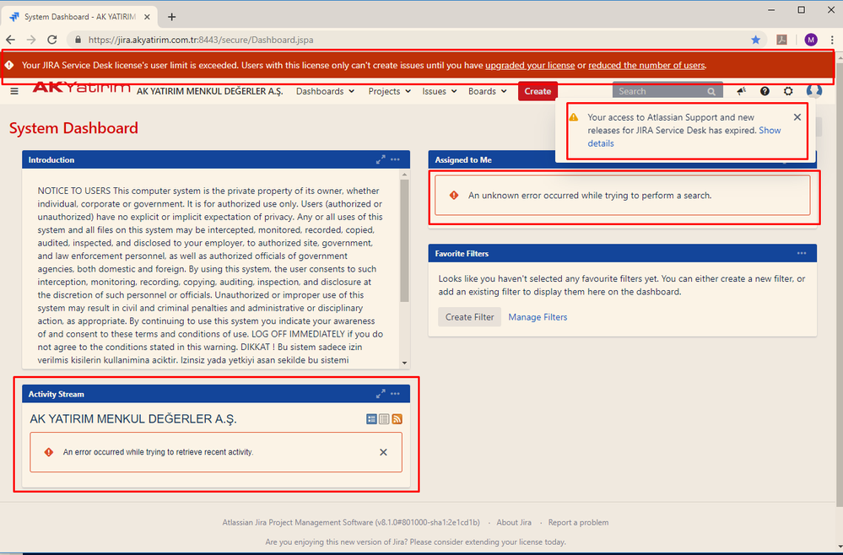The width and height of the screenshot is (843, 555).
Task: Go back to the previous page
Action: point(11,40)
